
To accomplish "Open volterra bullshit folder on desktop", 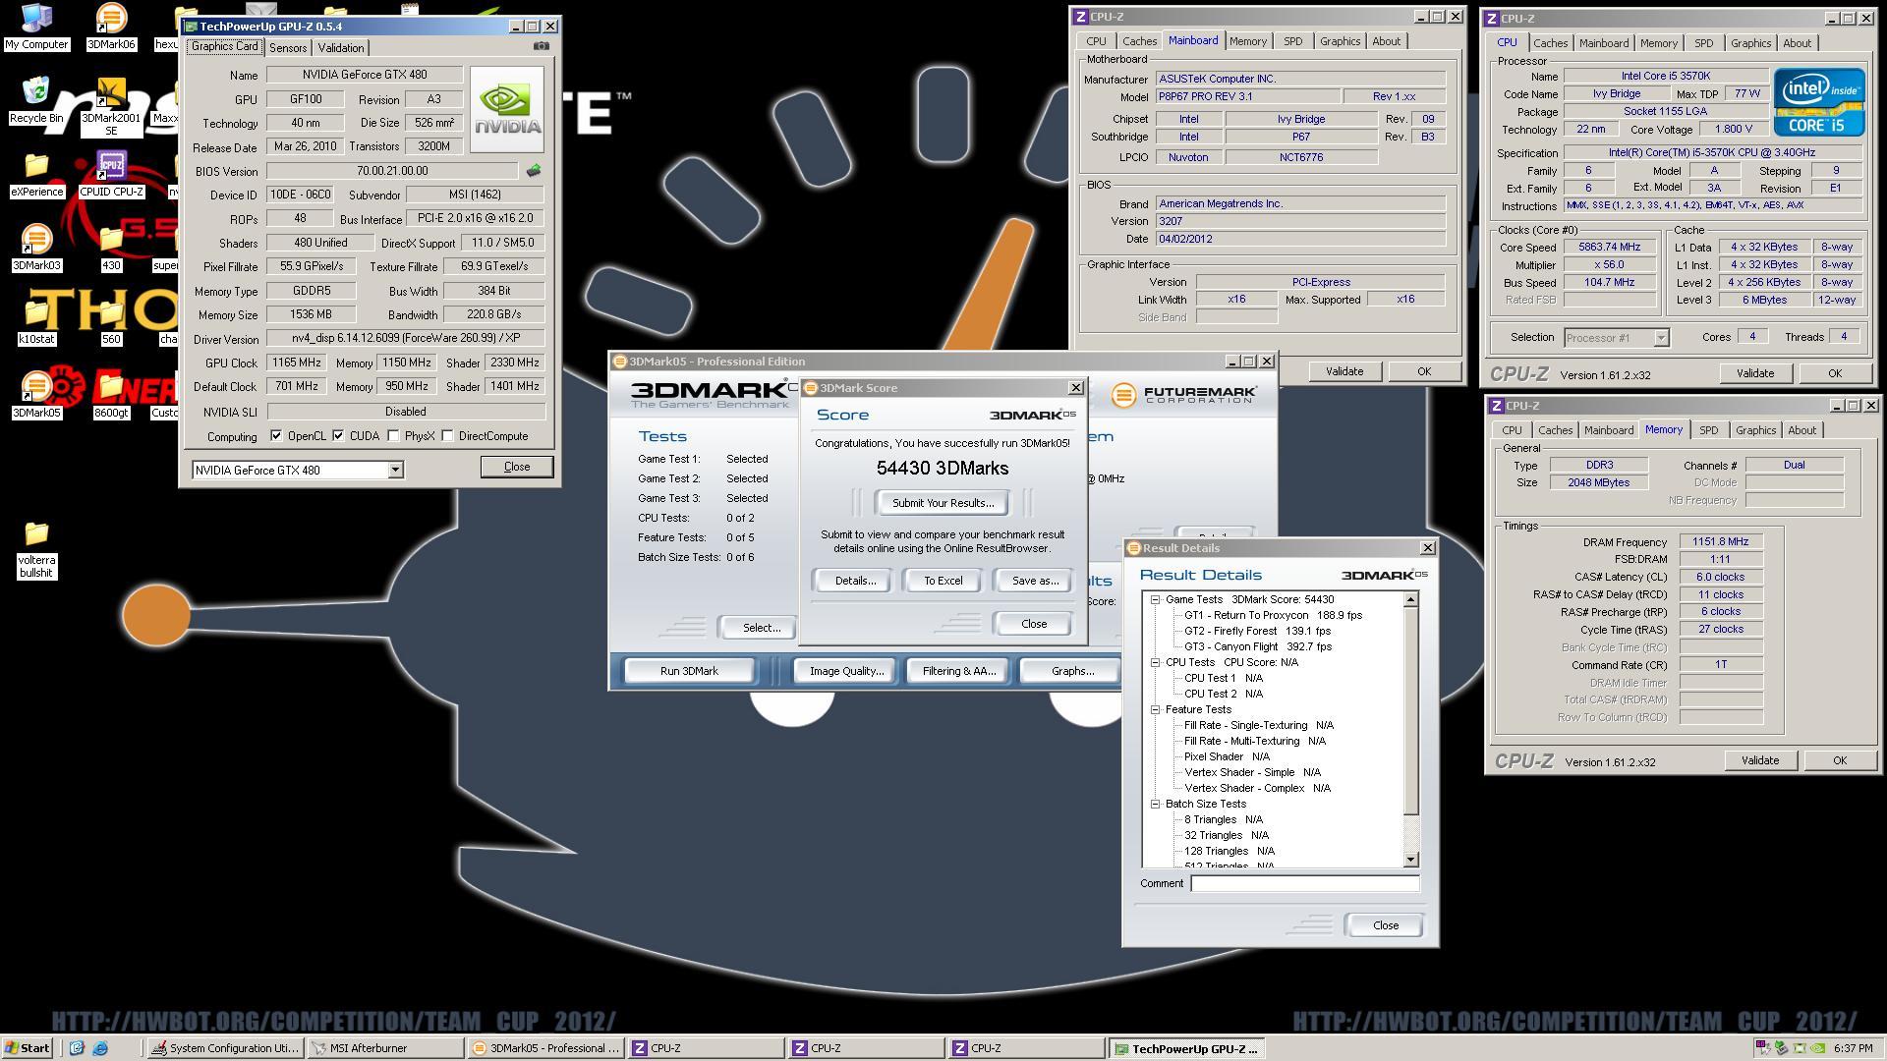I will [x=36, y=549].
